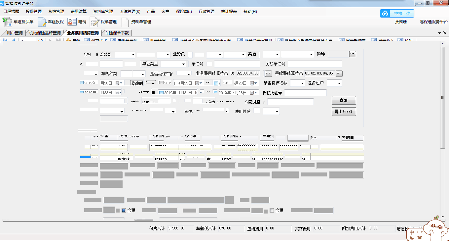The width and height of the screenshot is (449, 241).
Task: Open the 产品 menu
Action: click(151, 11)
